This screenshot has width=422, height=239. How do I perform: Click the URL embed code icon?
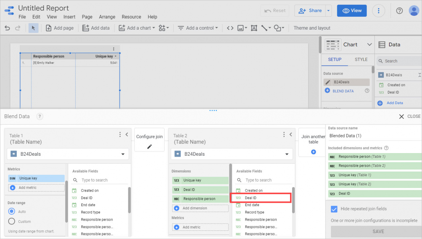pos(230,28)
